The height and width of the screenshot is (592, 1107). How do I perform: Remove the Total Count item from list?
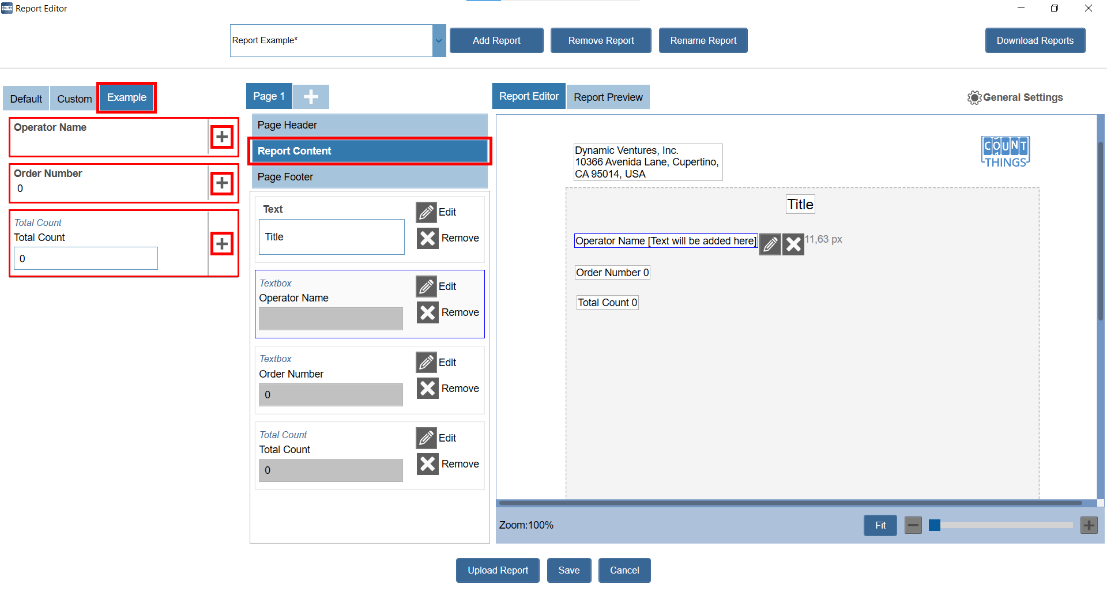coord(428,464)
